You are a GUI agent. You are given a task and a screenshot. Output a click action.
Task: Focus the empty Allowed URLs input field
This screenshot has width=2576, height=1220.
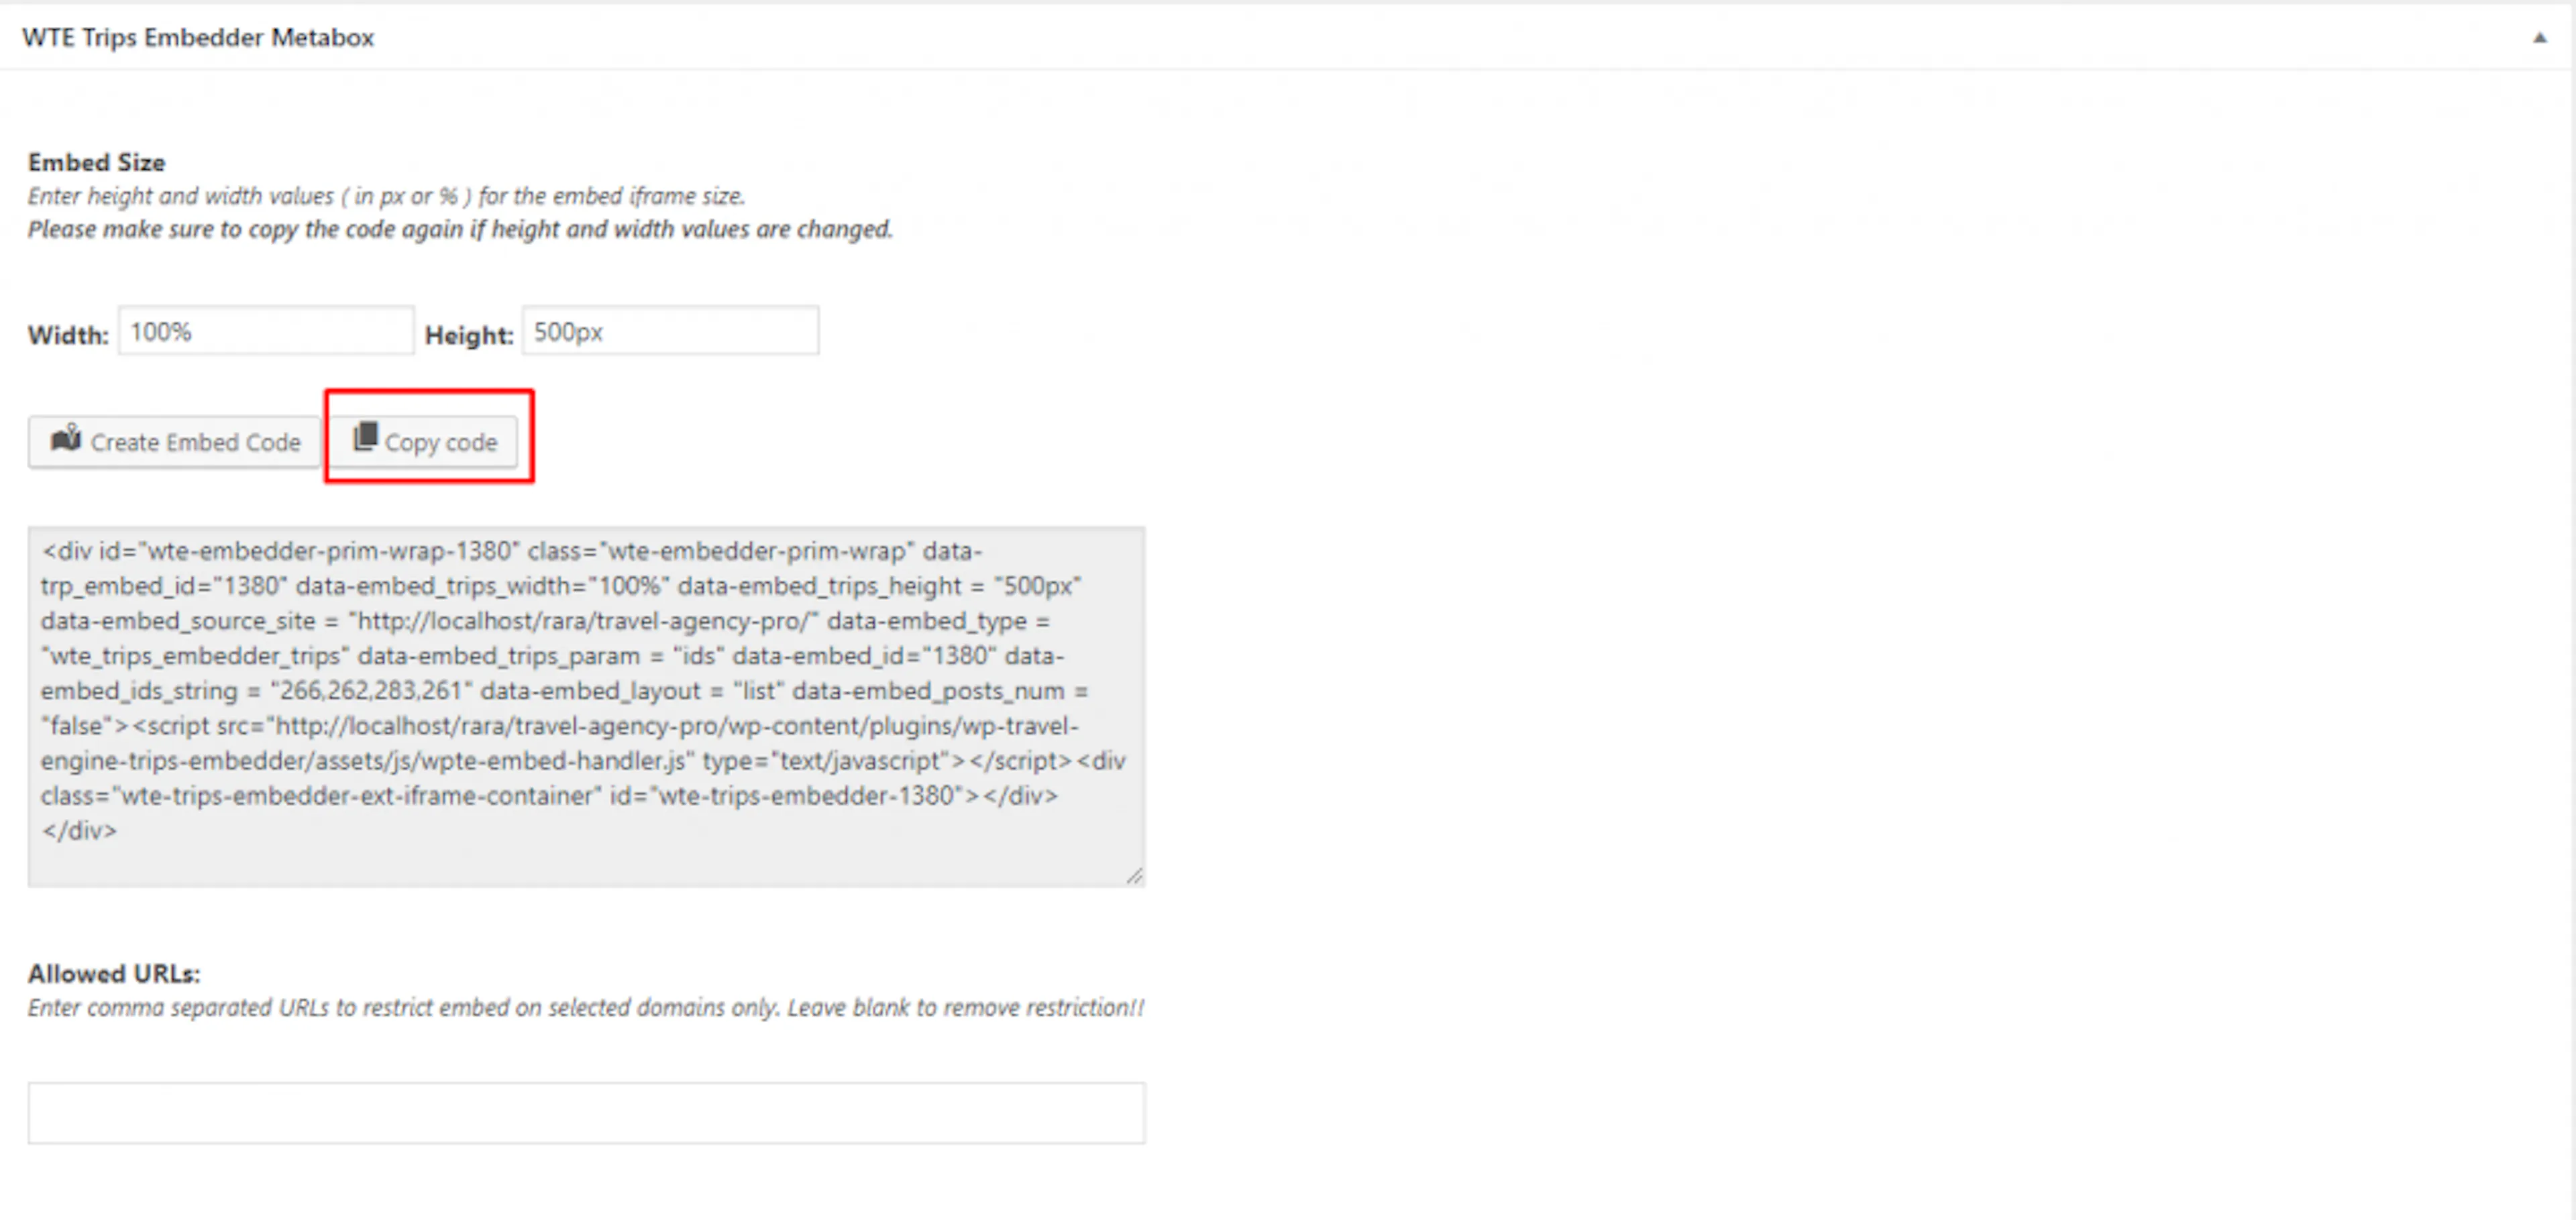point(586,1113)
